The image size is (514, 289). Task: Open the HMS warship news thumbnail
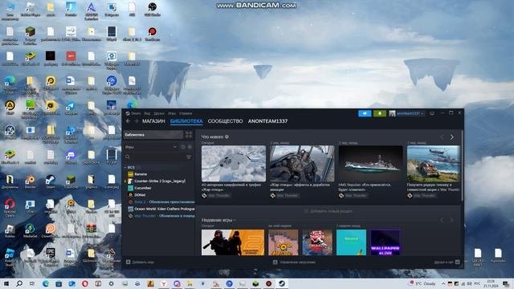pyautogui.click(x=370, y=164)
